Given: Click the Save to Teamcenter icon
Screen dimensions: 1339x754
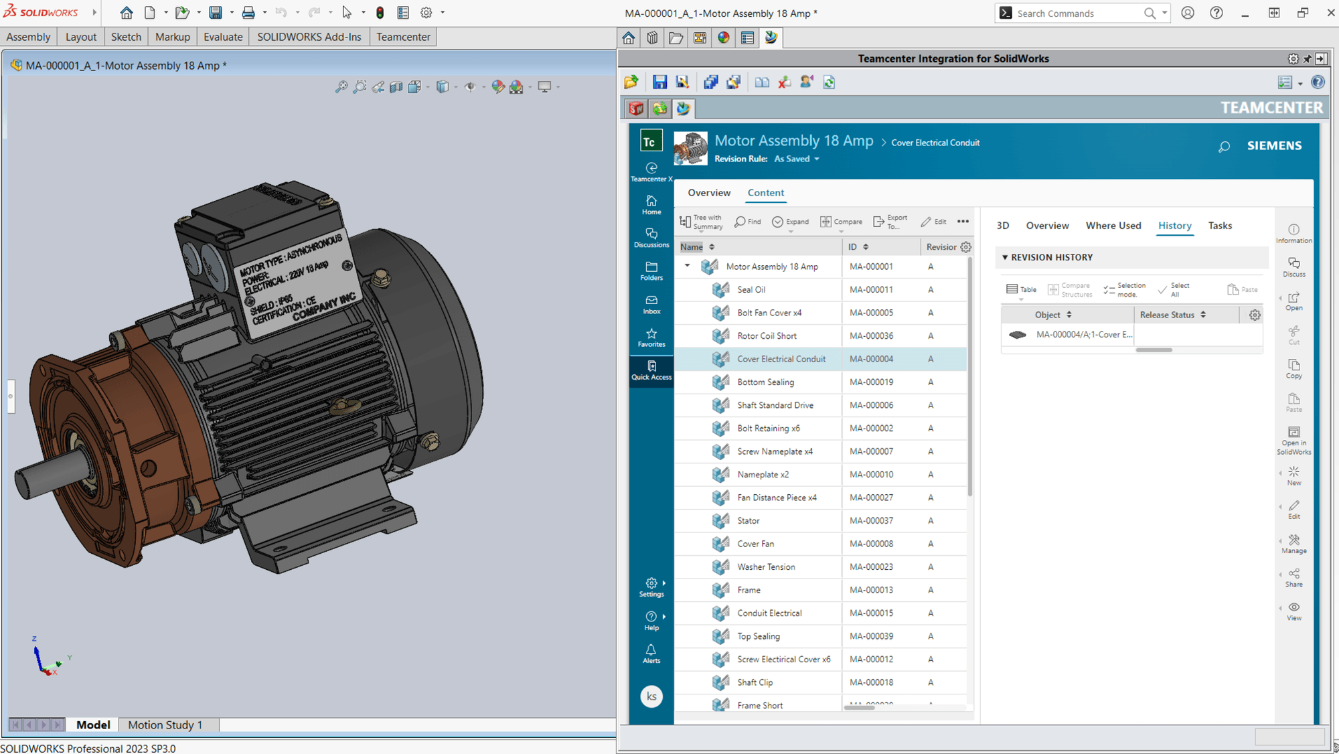Looking at the screenshot, I should (x=659, y=82).
